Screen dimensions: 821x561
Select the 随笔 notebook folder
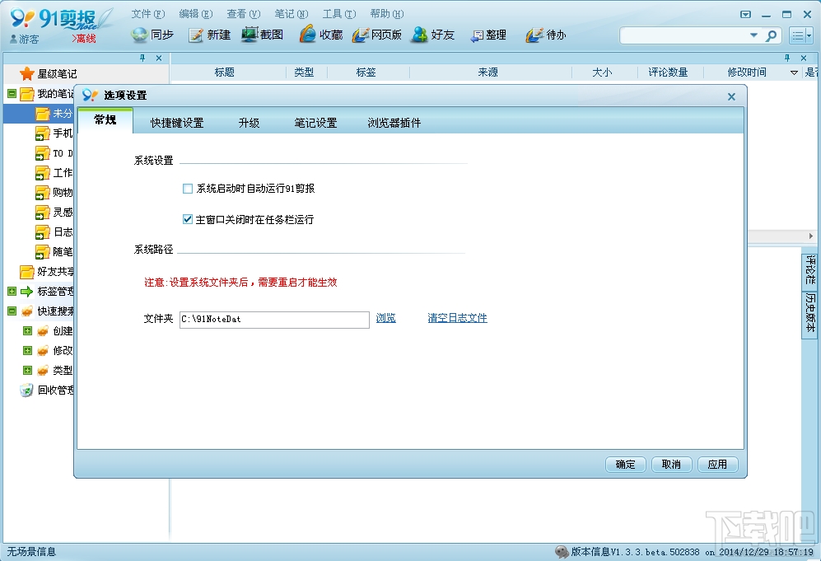point(54,252)
